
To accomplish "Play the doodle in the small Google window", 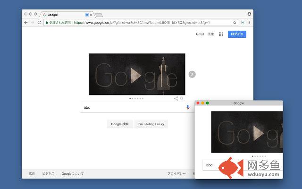I will coord(258,133).
